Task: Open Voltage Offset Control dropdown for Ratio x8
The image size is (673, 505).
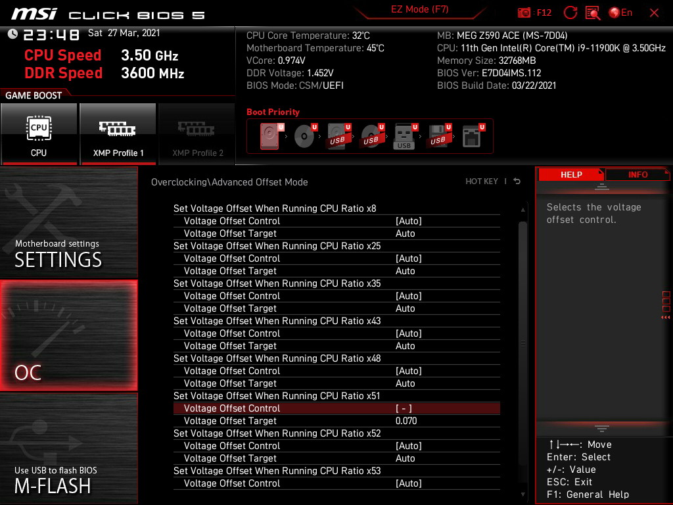Action: [x=336, y=221]
